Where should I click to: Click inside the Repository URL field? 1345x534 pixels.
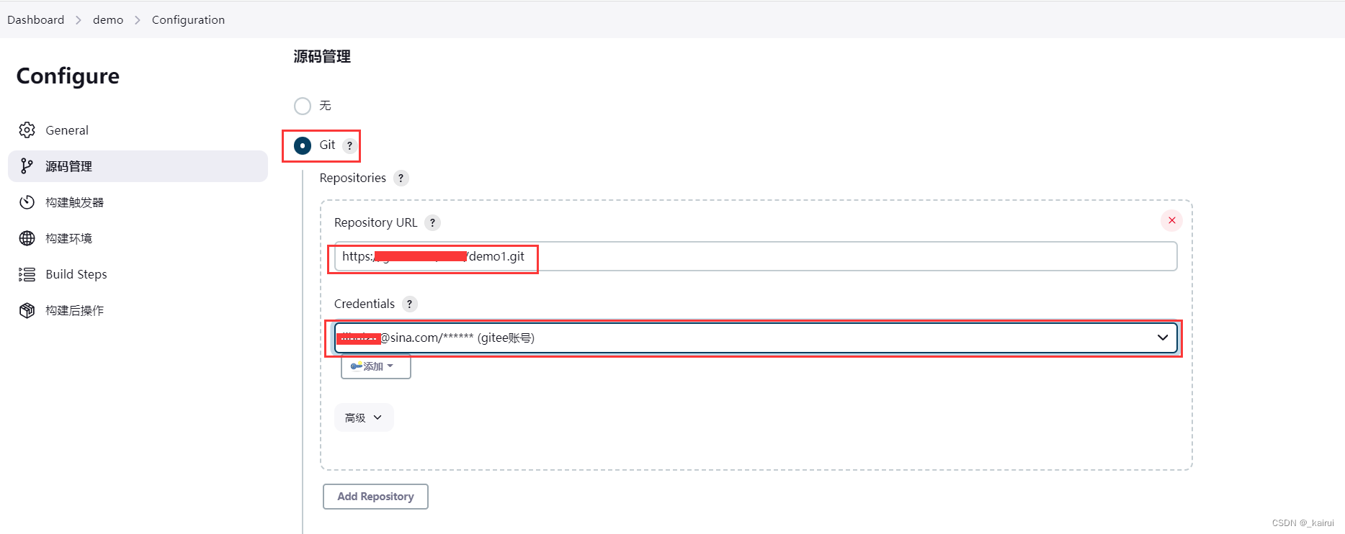pyautogui.click(x=756, y=256)
